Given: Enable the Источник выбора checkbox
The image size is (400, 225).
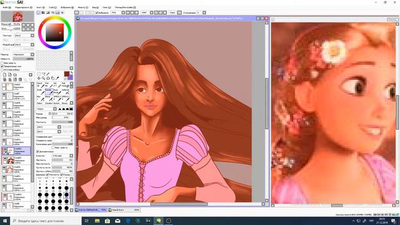Looking at the screenshot, I should click(x=2, y=69).
